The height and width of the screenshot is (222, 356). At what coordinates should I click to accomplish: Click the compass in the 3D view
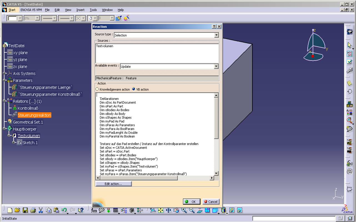click(x=315, y=44)
